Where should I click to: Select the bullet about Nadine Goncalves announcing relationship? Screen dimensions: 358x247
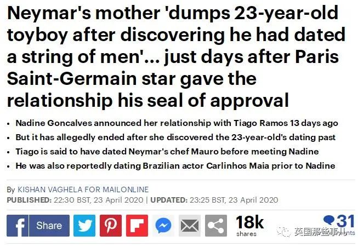click(x=177, y=123)
